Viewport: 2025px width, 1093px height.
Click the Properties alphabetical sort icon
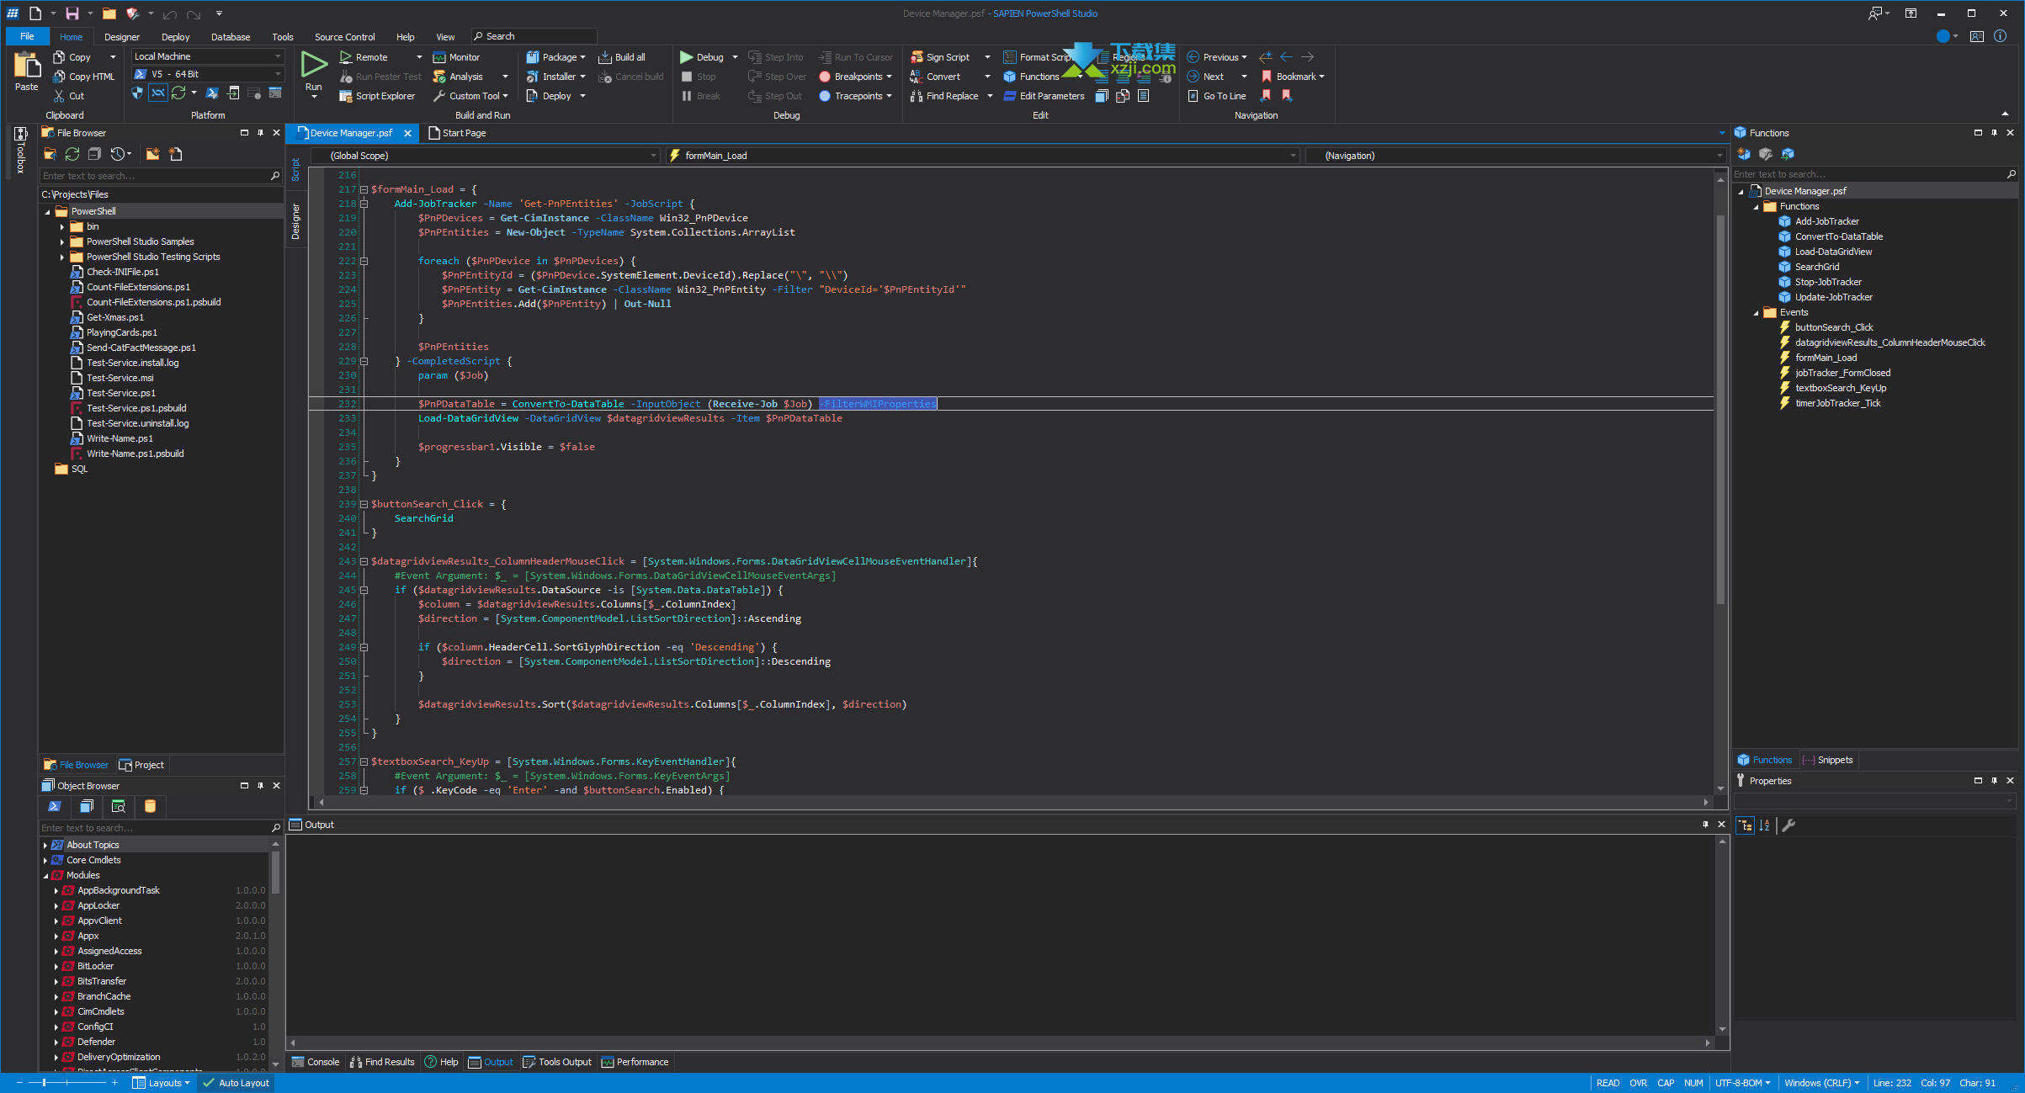[x=1765, y=825]
